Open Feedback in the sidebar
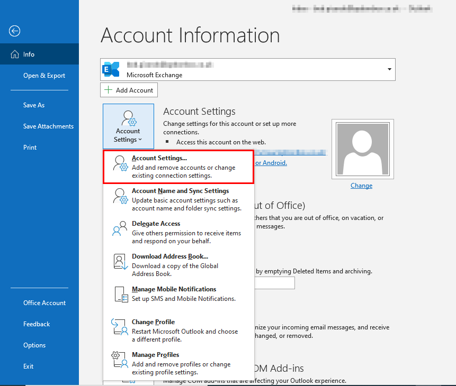The image size is (456, 386). [39, 324]
